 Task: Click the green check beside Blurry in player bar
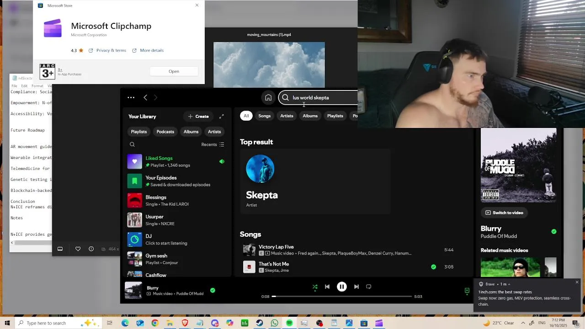pyautogui.click(x=213, y=290)
